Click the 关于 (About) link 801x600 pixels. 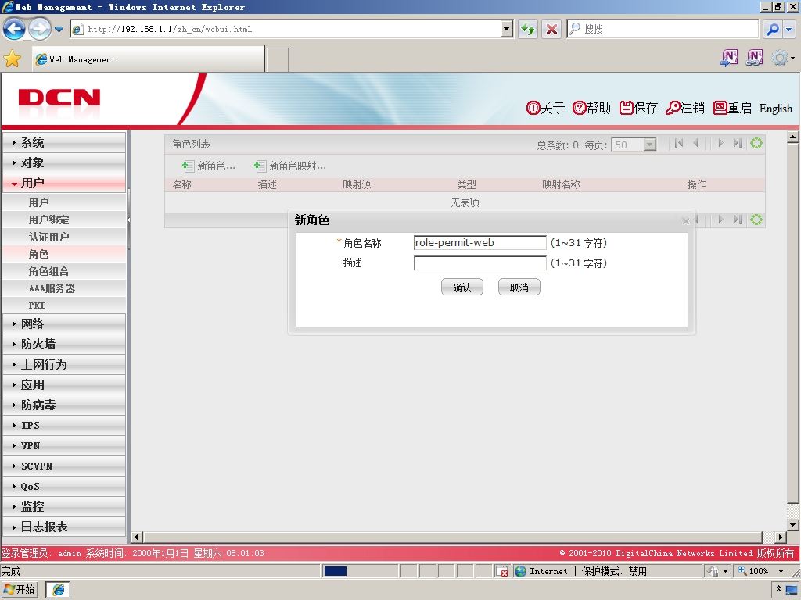(545, 108)
